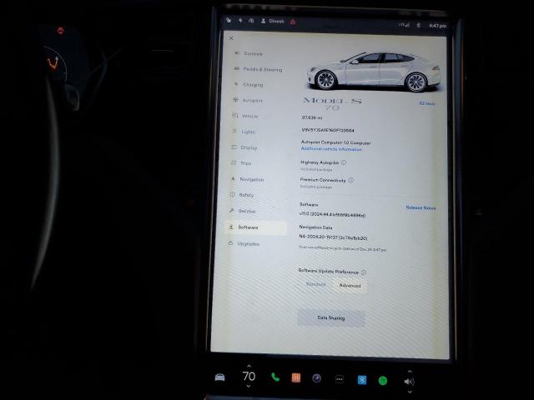Tap the Model S car image
The width and height of the screenshot is (534, 400).
(x=374, y=72)
